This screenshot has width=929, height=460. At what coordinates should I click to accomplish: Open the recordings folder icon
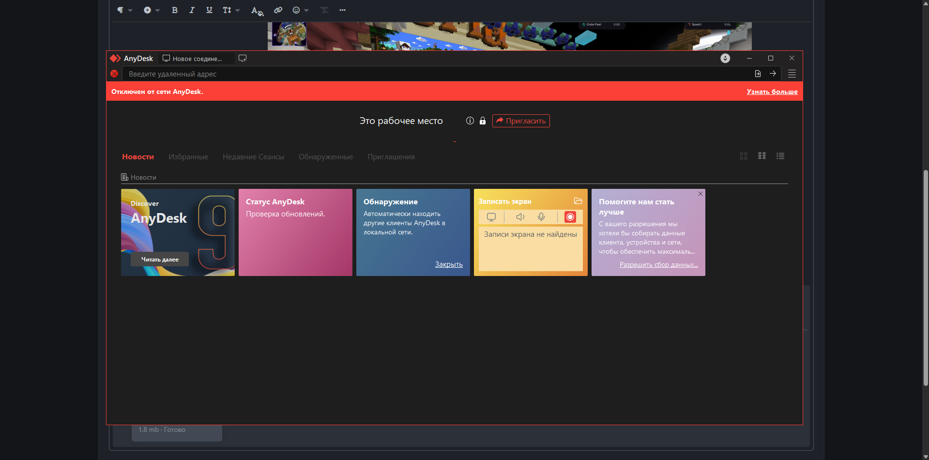click(x=578, y=201)
